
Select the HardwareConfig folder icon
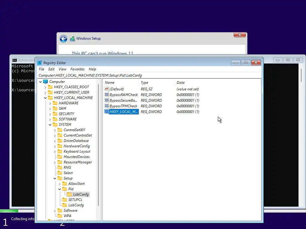coord(60,146)
